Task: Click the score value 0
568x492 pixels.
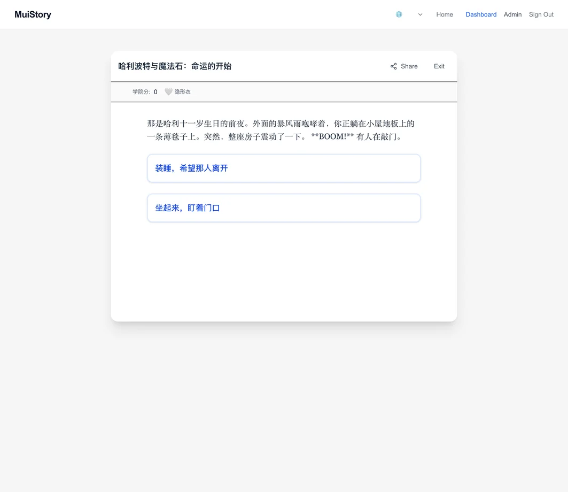Action: click(155, 92)
